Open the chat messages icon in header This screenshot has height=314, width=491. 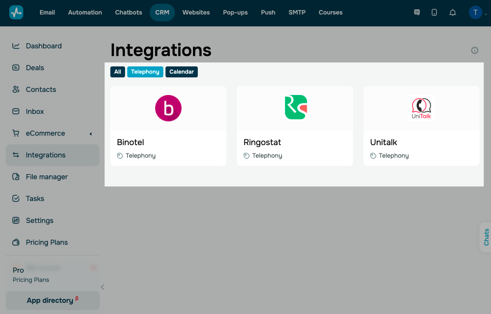click(417, 13)
